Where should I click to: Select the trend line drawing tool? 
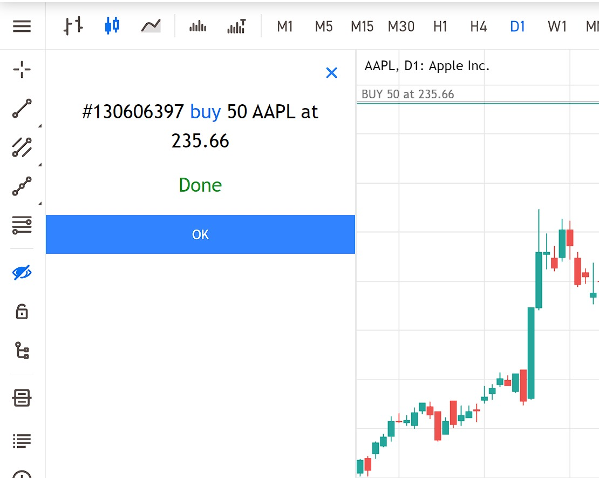coord(22,109)
